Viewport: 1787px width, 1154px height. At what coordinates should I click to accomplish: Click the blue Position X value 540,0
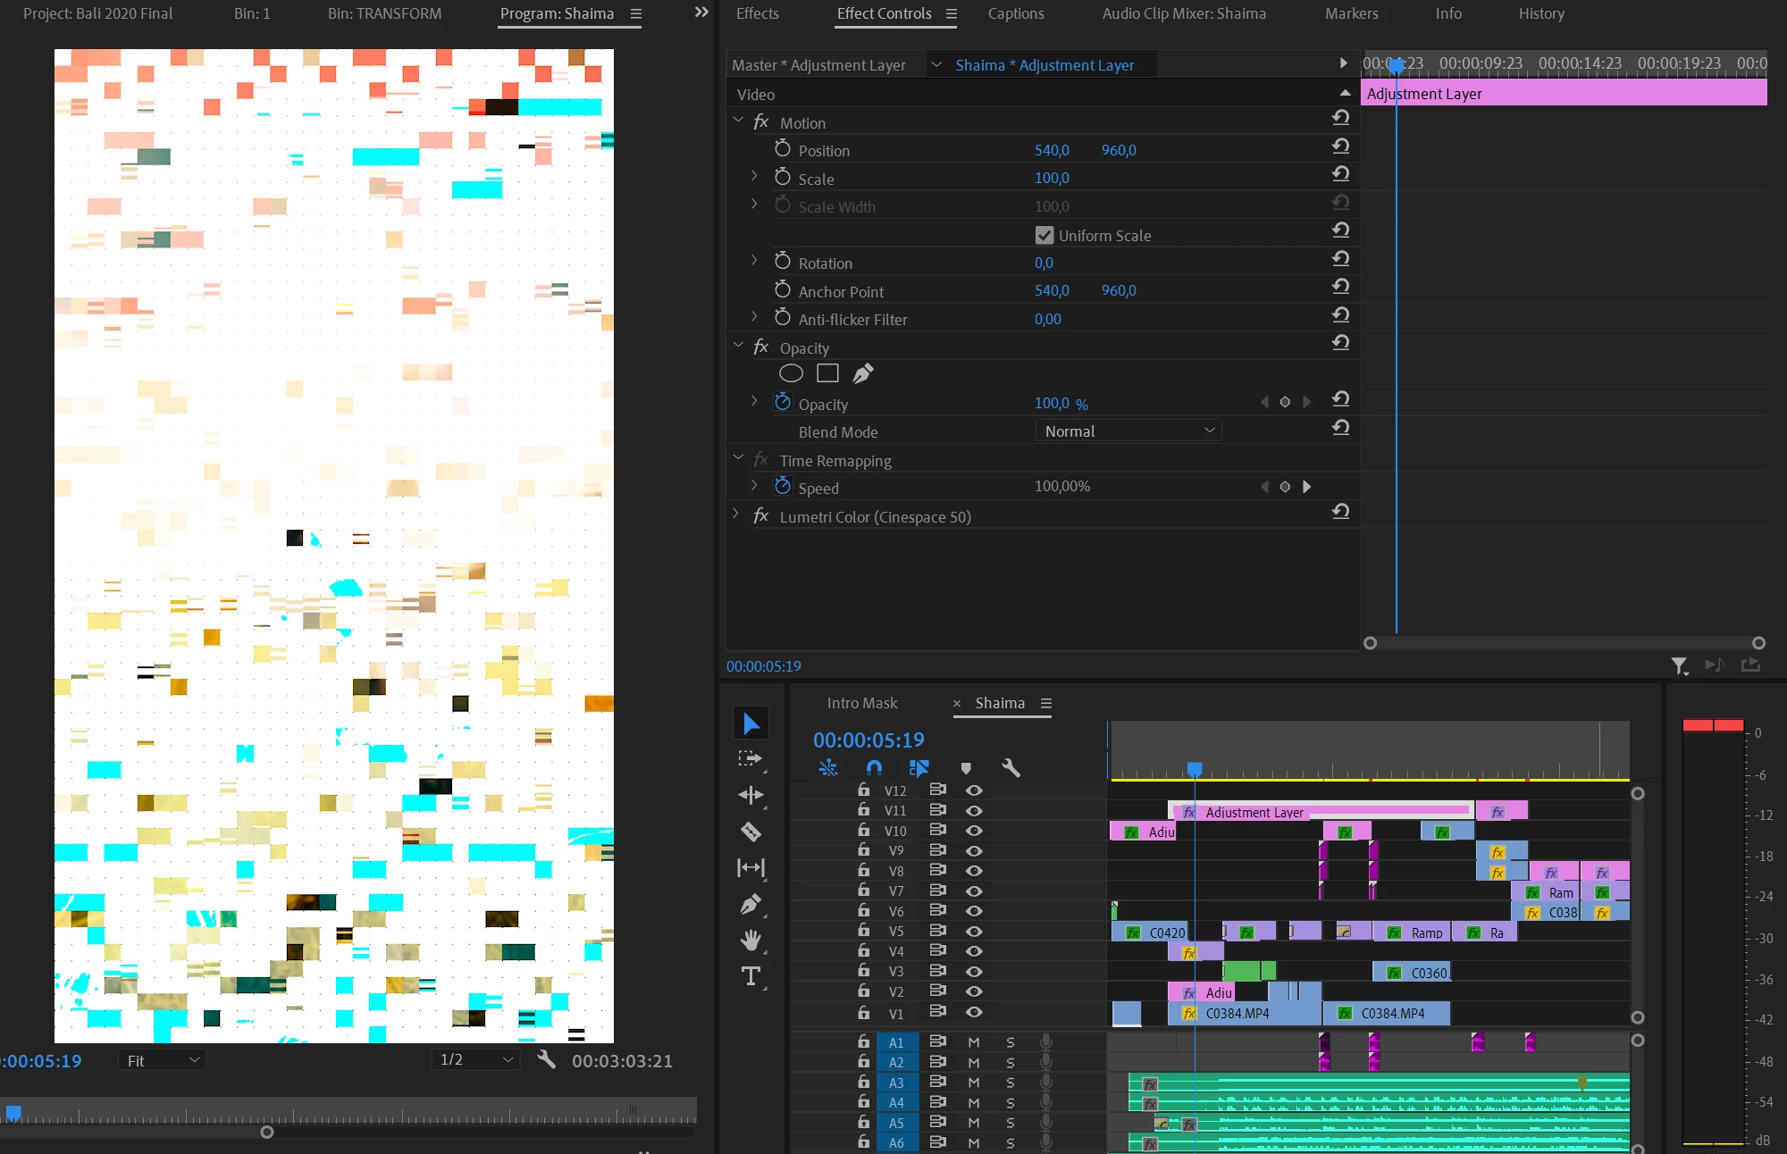coord(1051,150)
